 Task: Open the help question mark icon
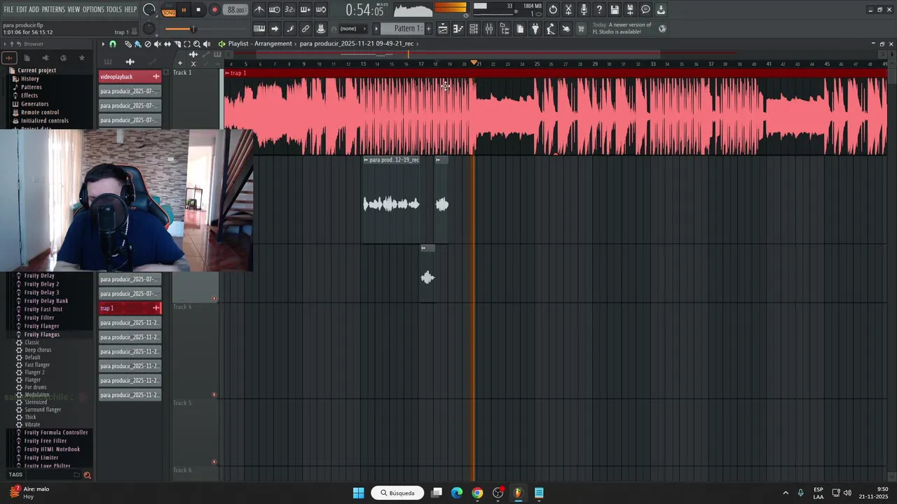(599, 10)
